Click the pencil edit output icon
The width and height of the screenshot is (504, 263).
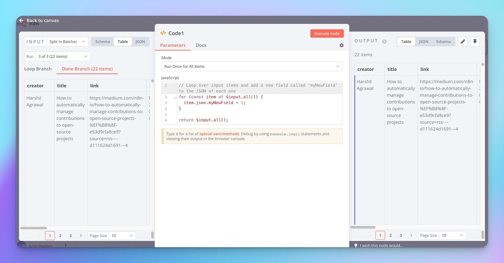tap(463, 42)
